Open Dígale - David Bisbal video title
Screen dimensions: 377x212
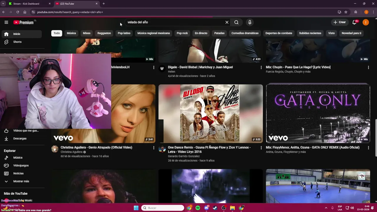point(200,67)
